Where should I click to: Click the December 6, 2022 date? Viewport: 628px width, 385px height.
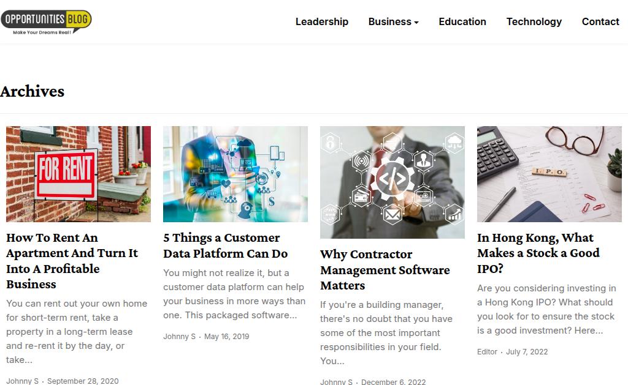(393, 382)
